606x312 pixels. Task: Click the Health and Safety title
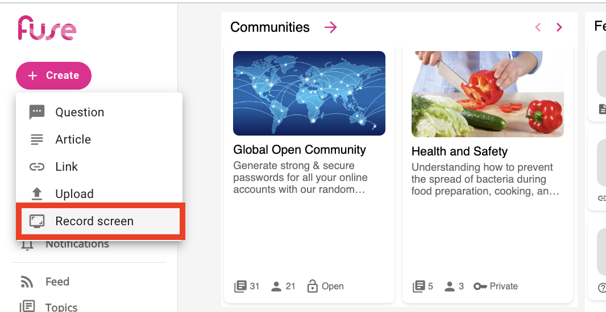tap(459, 151)
